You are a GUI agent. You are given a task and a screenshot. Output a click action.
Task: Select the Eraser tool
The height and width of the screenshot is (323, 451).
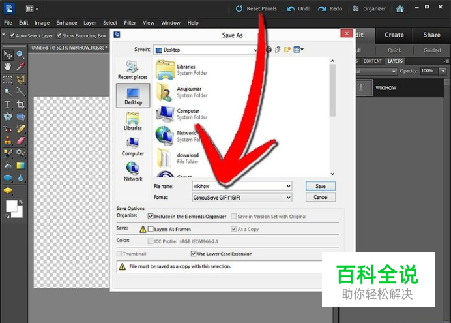20,141
